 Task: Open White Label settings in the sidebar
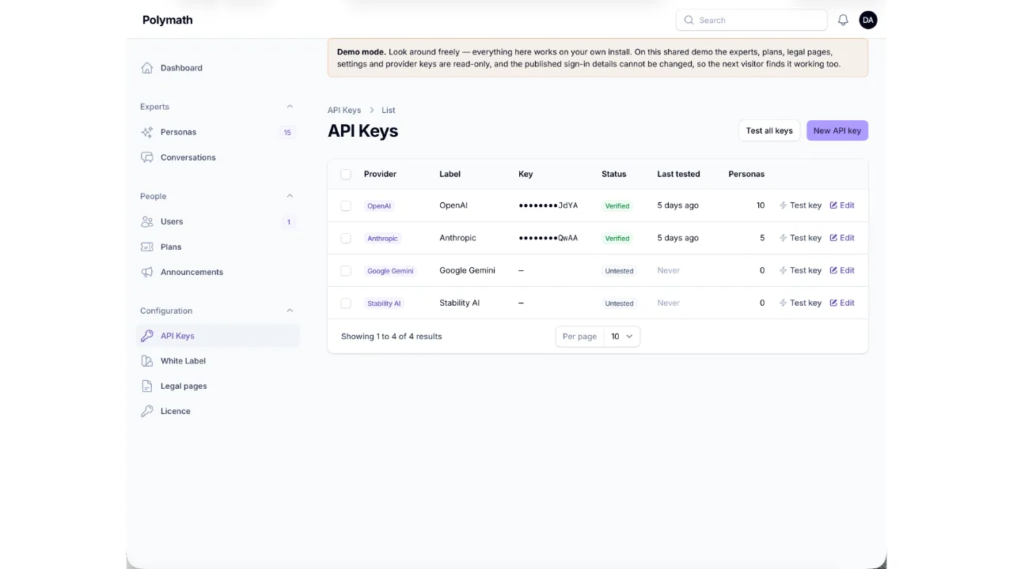(218, 361)
